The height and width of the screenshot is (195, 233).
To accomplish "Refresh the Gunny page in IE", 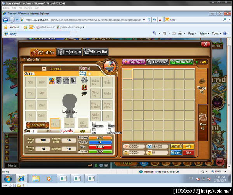I will coord(155,20).
